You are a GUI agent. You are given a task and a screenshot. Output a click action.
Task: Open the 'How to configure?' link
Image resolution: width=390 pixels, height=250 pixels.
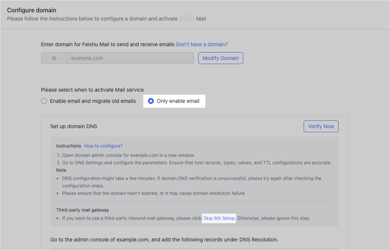(103, 146)
